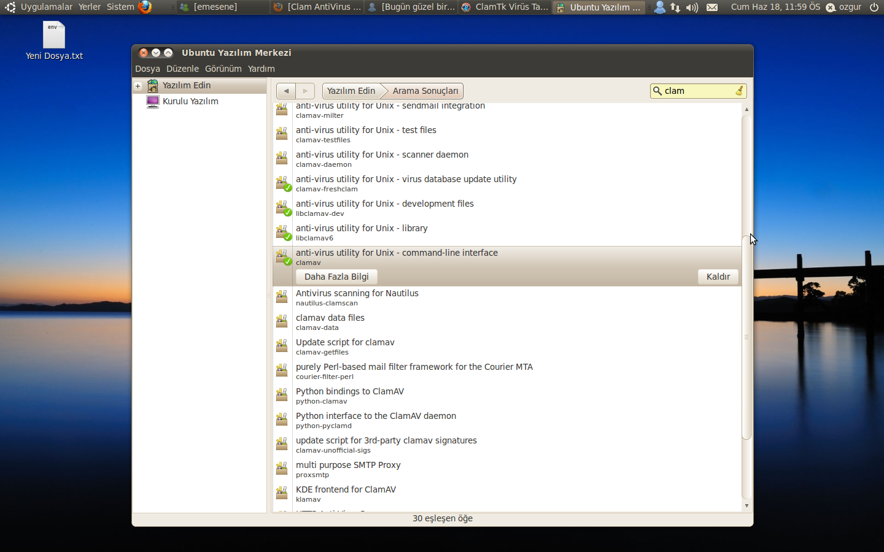Screen dimensions: 884x552
Task: Click package icon for python-pyclamd
Action: pyautogui.click(x=282, y=420)
